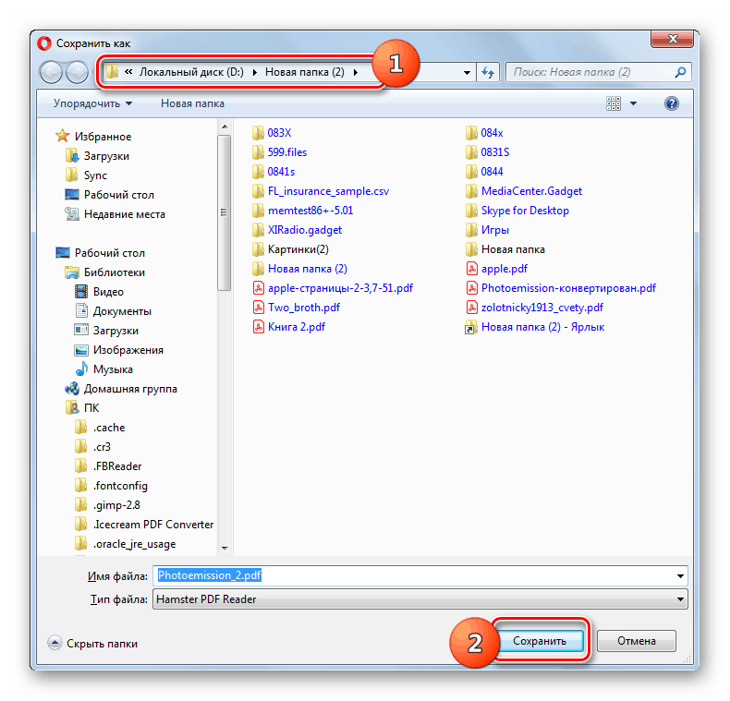Click the view mode grid icon

click(x=614, y=103)
